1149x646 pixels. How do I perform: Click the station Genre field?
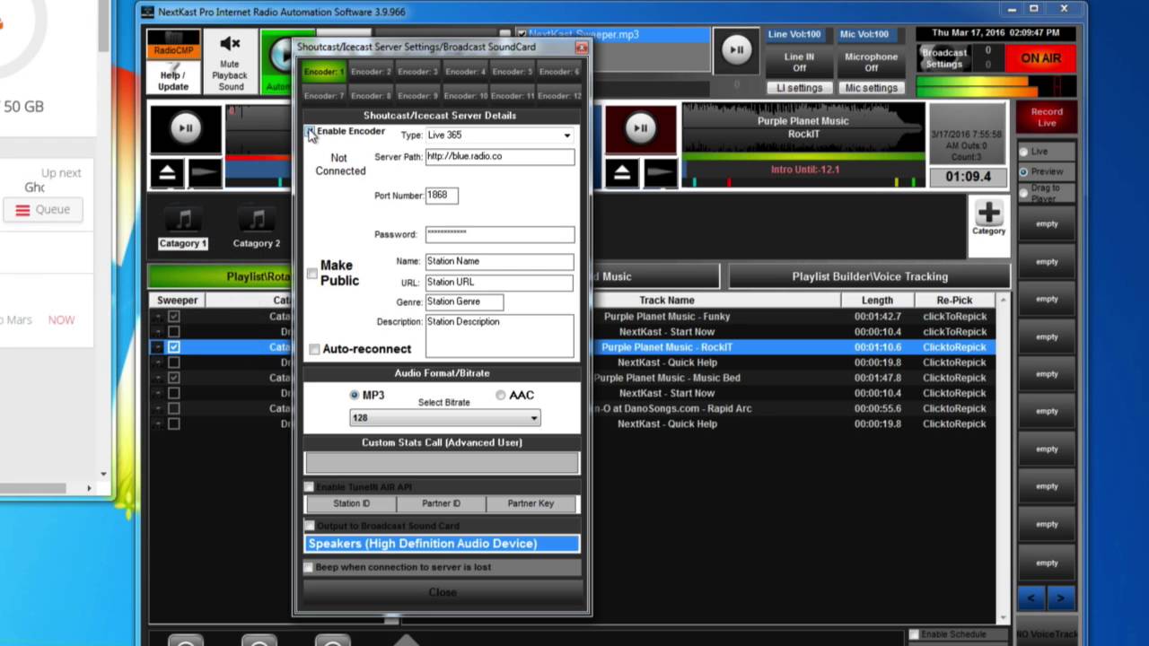click(x=464, y=302)
